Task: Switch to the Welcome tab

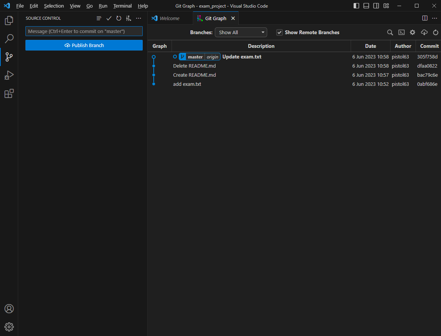Action: pos(170,18)
